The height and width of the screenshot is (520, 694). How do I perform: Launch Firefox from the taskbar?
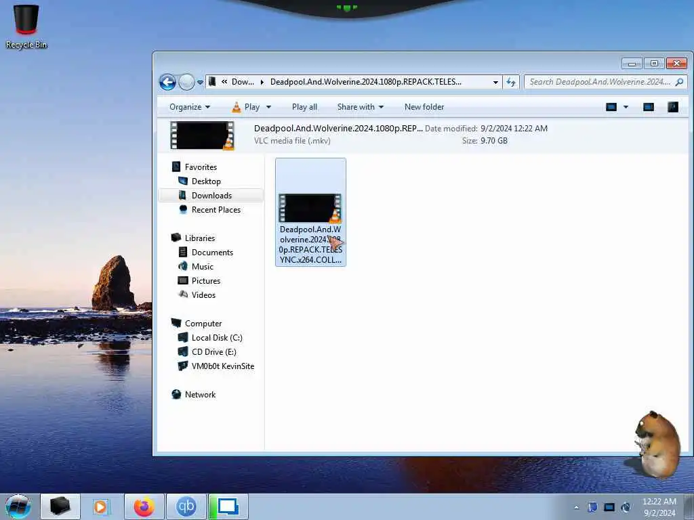pos(144,506)
